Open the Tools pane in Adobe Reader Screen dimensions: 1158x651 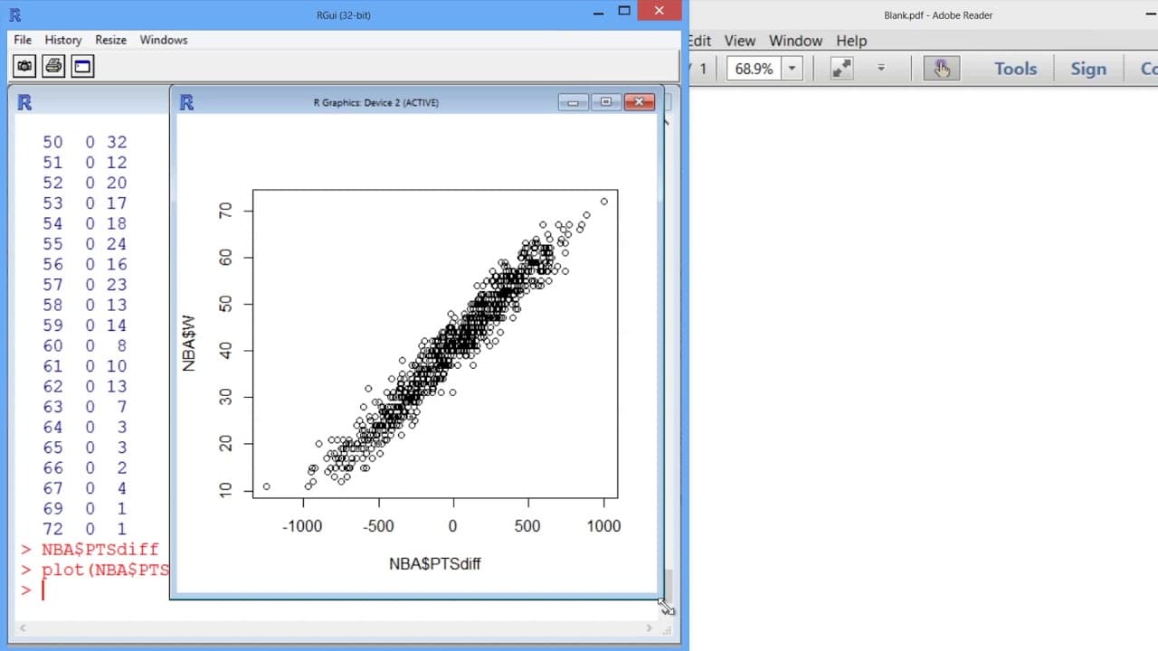click(1015, 69)
